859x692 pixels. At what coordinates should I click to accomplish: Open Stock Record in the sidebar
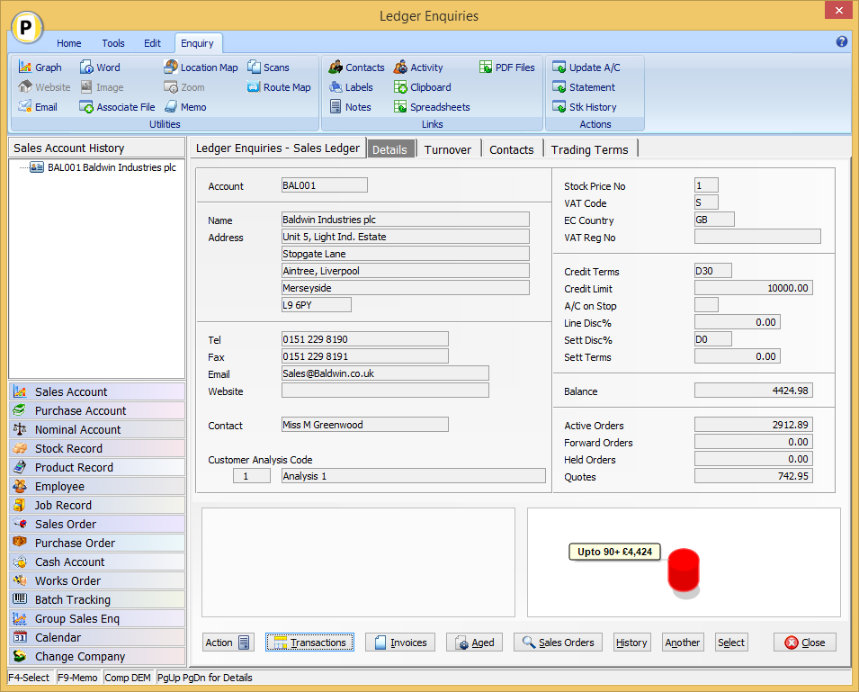pos(97,448)
